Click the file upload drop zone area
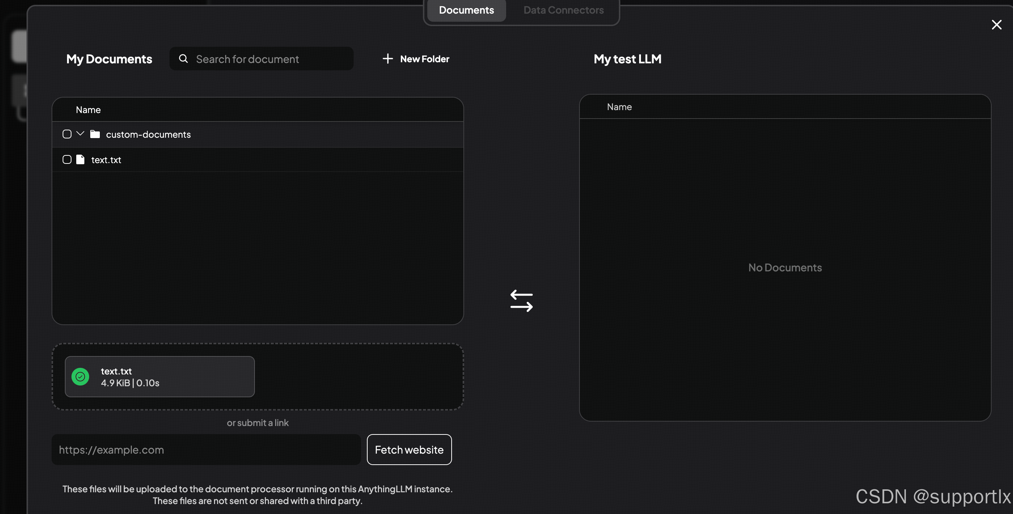This screenshot has height=514, width=1013. point(358,377)
